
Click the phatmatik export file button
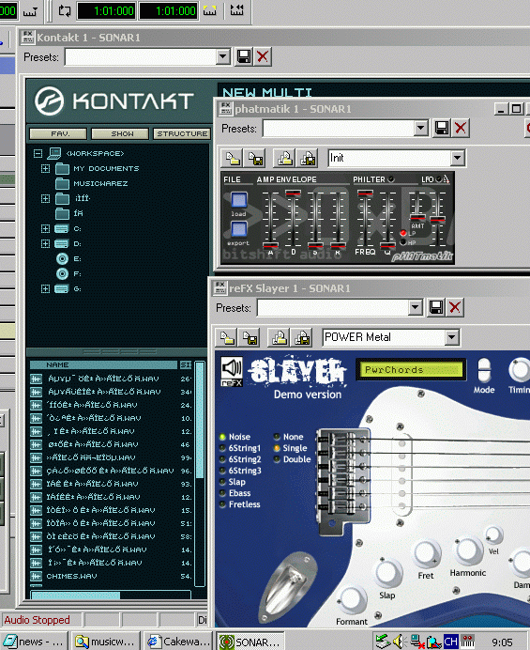239,229
